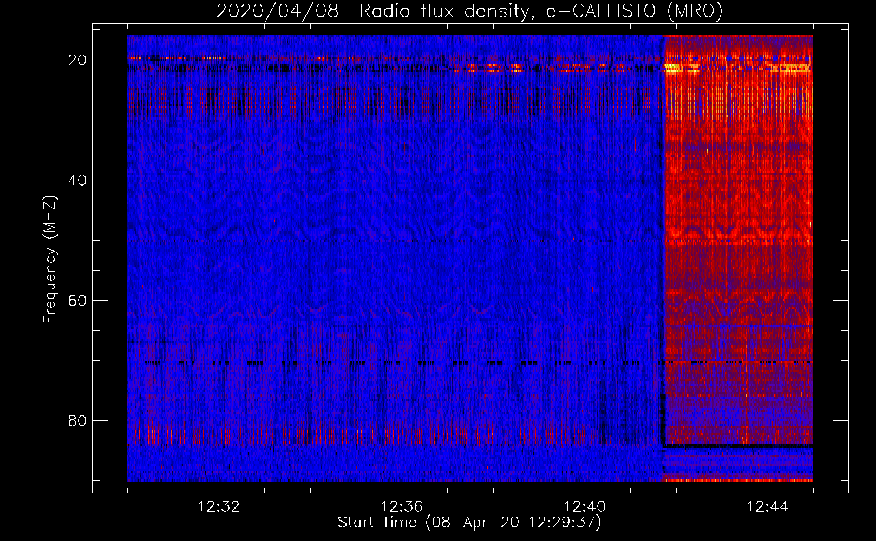This screenshot has width=876, height=541.
Task: Click the 20 frequency tick label
Action: [x=78, y=60]
